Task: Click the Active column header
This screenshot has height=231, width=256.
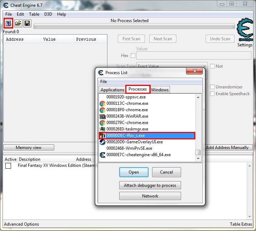Action: 11,159
